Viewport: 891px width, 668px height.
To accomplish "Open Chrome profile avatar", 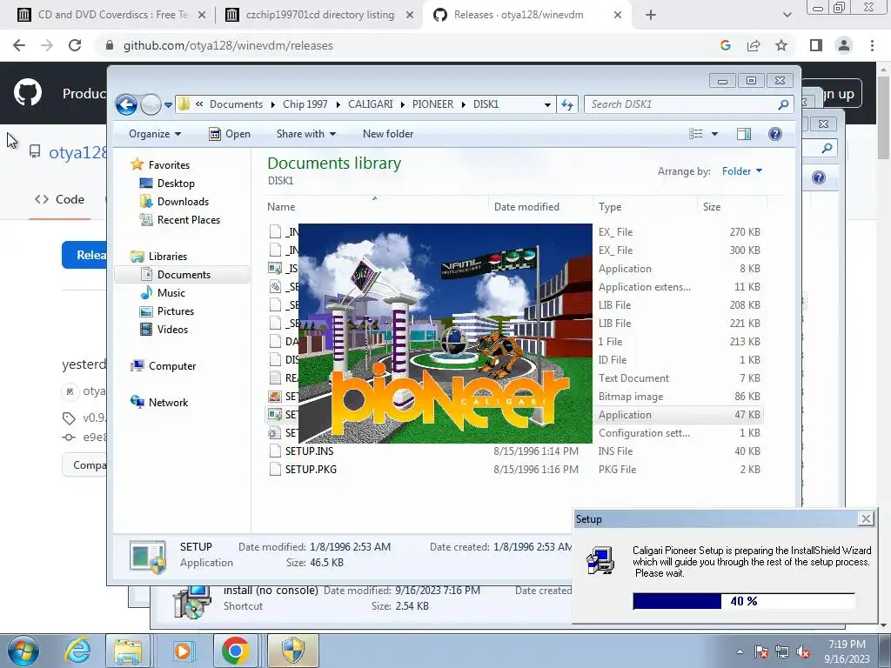I will point(844,45).
